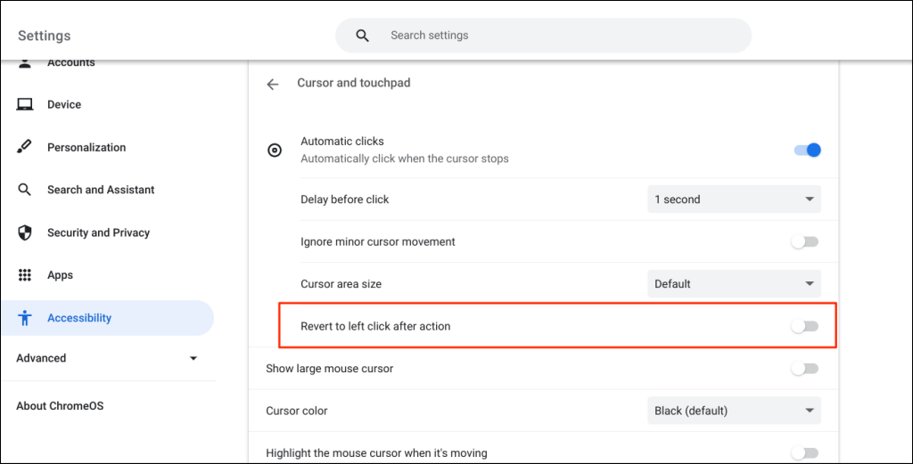Click the back arrow beside Cursor and touchpad
Screen dimensions: 913x464
pyautogui.click(x=273, y=84)
